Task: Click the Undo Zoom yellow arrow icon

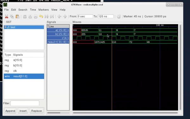Action: pos(41,16)
